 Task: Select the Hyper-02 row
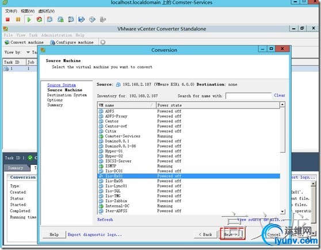[x=189, y=156]
